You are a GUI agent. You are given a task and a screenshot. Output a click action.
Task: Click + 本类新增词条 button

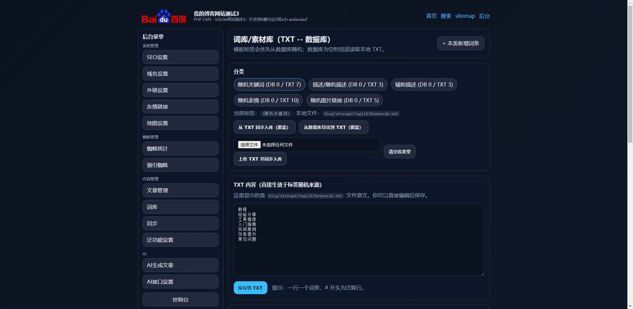tap(460, 43)
